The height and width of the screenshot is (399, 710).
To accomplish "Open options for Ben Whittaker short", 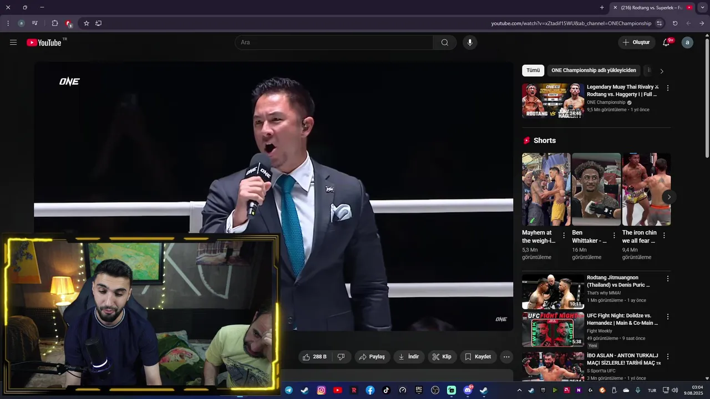I will click(x=614, y=236).
